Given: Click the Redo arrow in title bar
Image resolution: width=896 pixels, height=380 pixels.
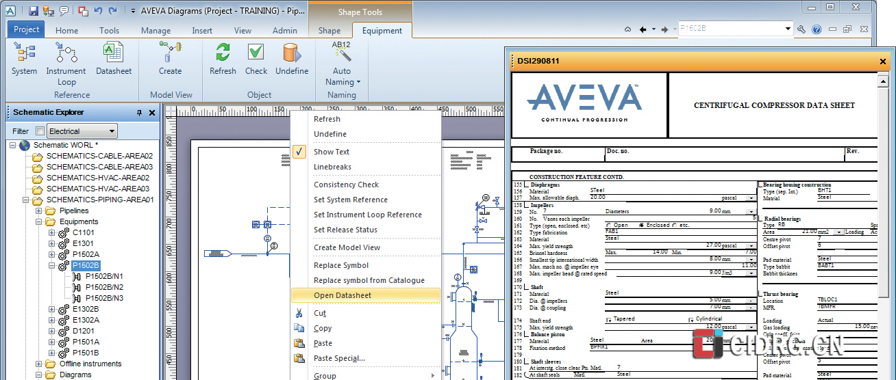Looking at the screenshot, I should click(112, 11).
